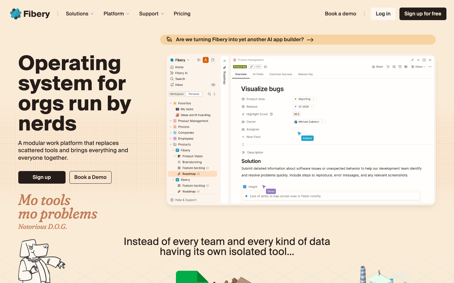454x283 pixels.
Task: Open the Views dropdown
Action: [418, 67]
